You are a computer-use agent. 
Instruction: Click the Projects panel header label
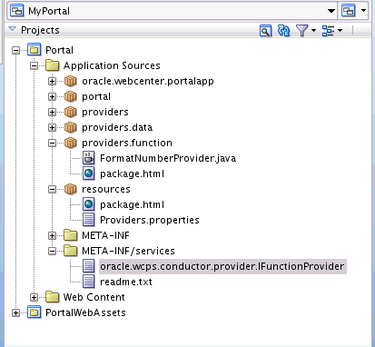(x=40, y=30)
